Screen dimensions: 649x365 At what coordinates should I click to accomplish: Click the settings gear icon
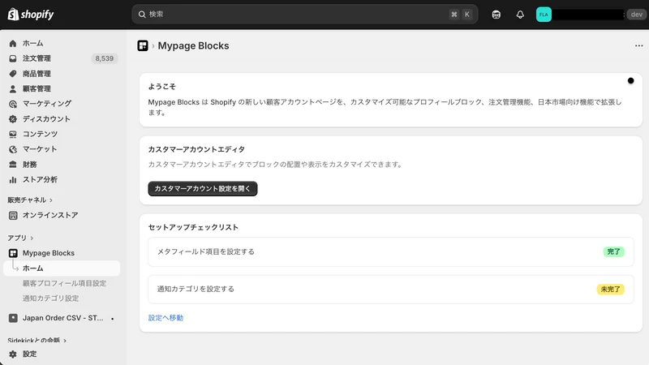pyautogui.click(x=13, y=354)
